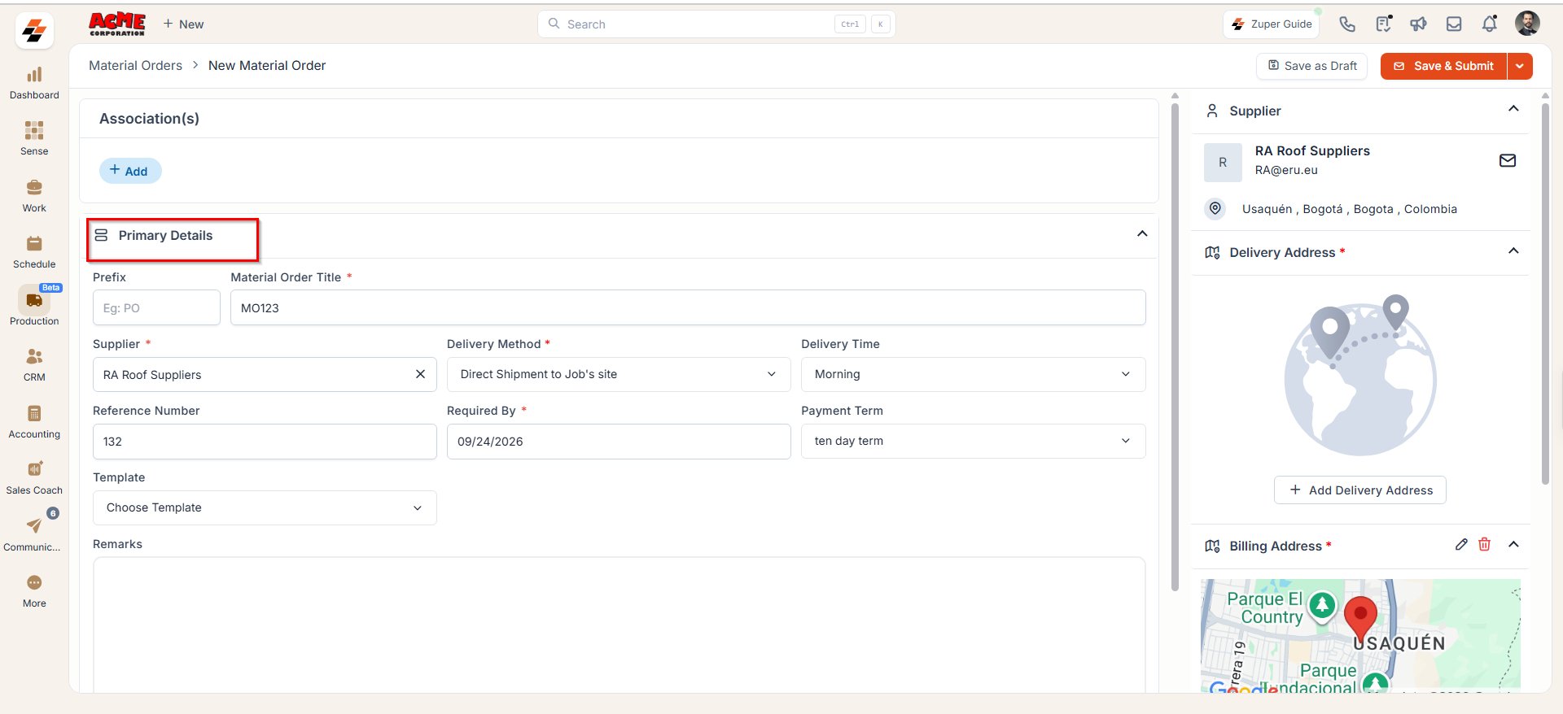Click the Supplier field RA Roof Suppliers
The width and height of the screenshot is (1563, 714).
(x=265, y=374)
